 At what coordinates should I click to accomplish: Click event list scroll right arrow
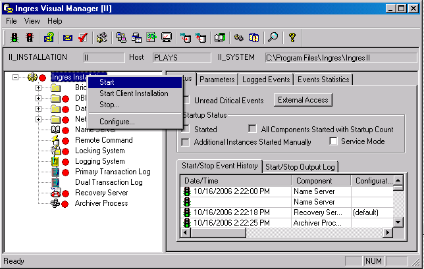tap(388, 233)
